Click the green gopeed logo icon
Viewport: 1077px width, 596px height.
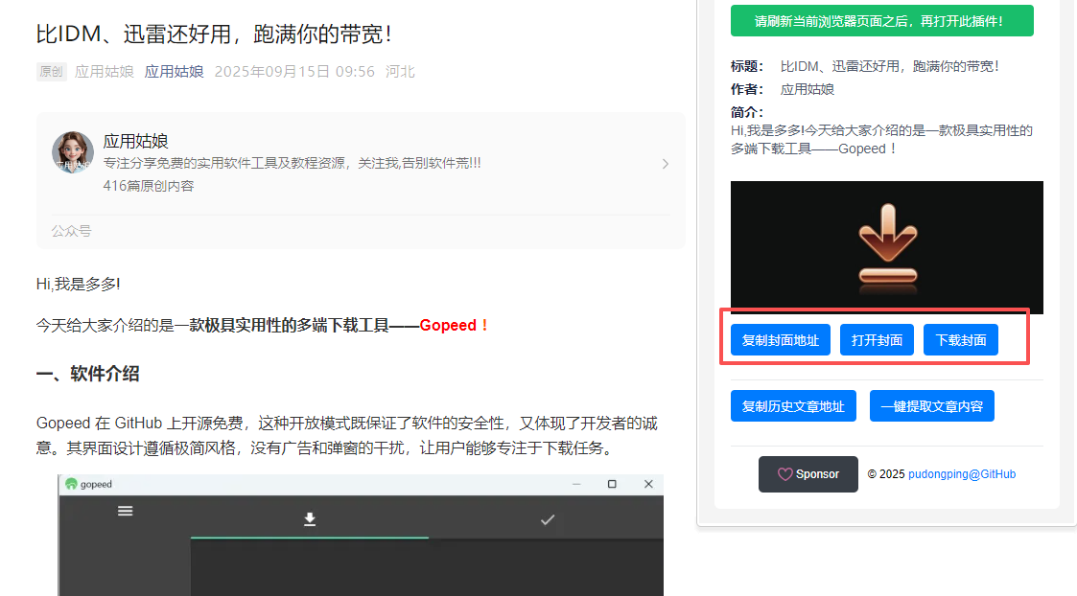point(71,484)
